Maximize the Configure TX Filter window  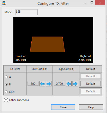pos(92,3)
